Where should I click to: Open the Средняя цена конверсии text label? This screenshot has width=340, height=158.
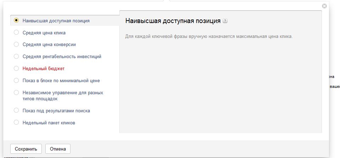coord(49,45)
